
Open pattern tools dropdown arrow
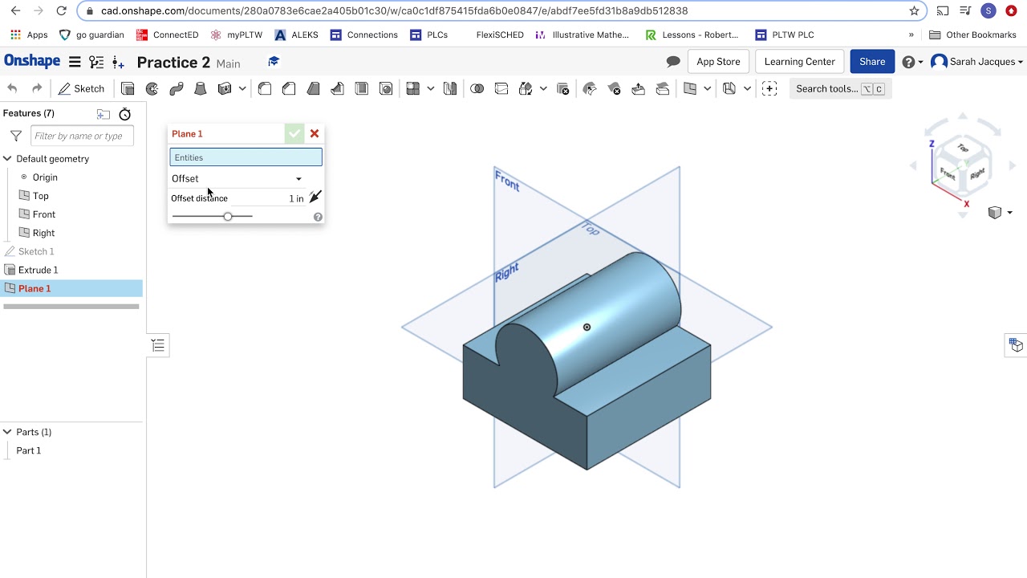(431, 89)
